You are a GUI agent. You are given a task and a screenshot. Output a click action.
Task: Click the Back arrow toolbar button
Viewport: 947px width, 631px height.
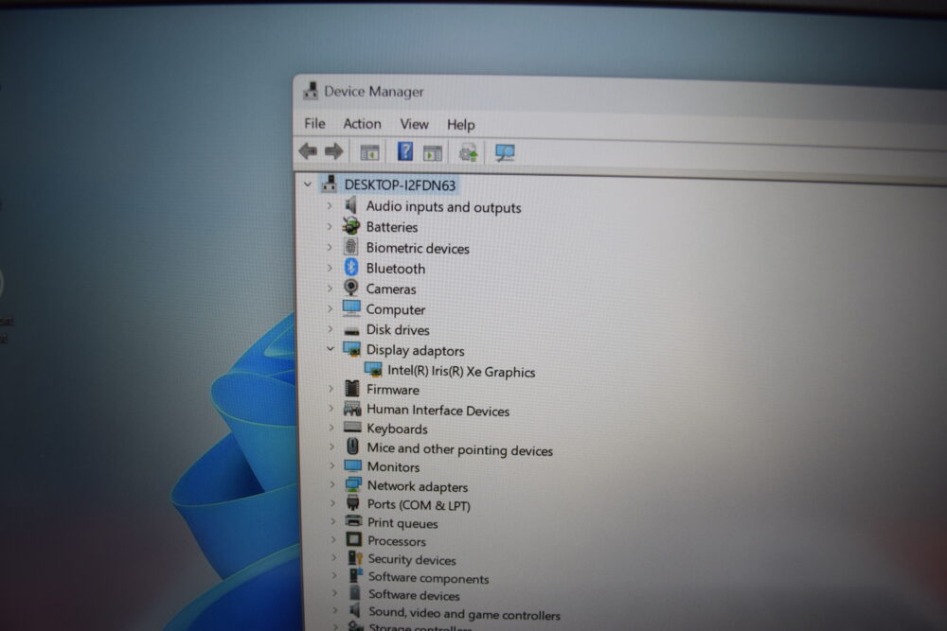(308, 150)
